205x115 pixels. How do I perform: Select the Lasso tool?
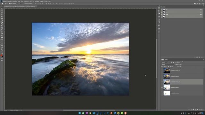2,12
